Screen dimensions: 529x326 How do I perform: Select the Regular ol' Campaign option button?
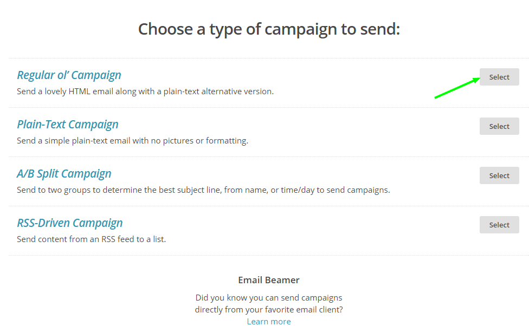499,77
